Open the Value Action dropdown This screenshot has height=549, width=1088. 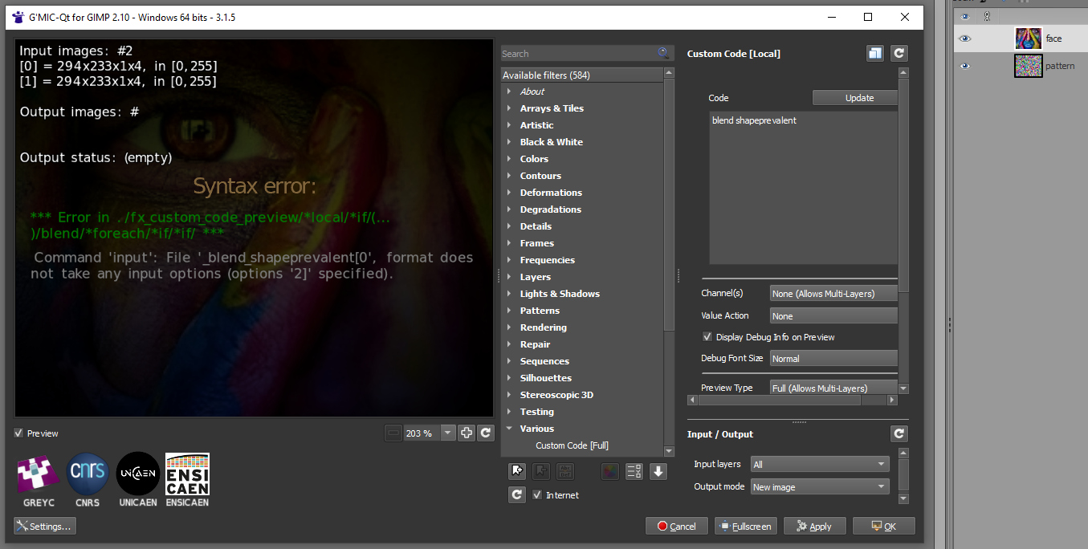[x=833, y=316]
